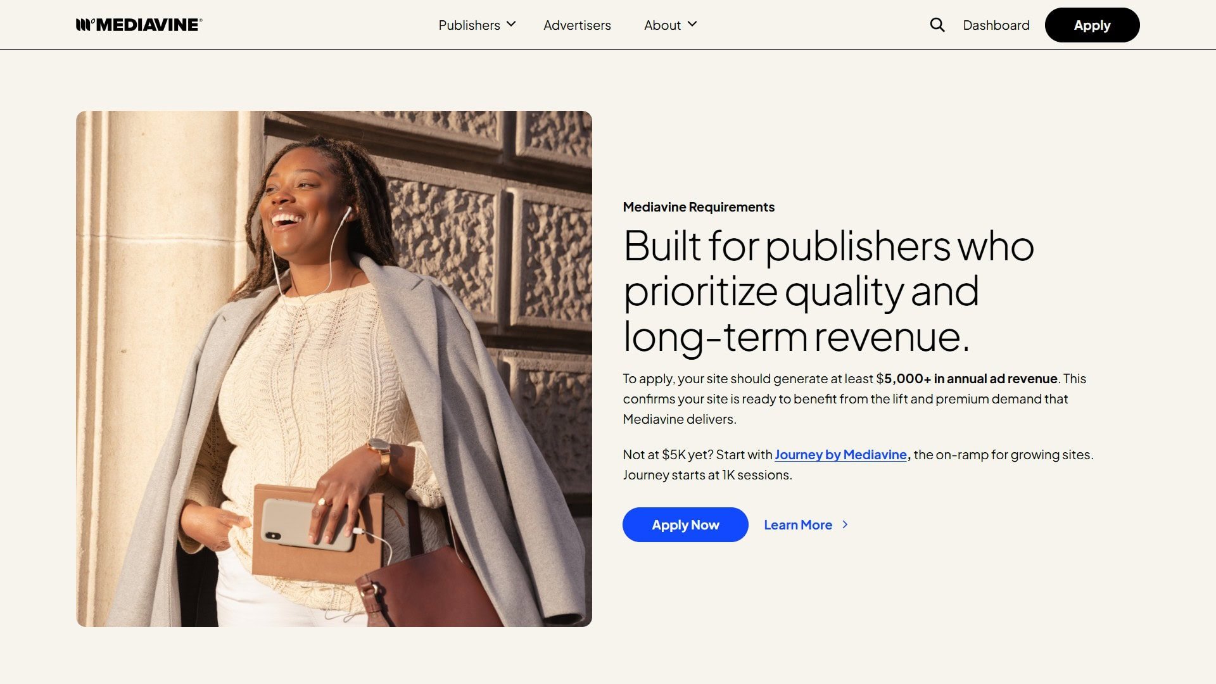This screenshot has height=684, width=1216.
Task: Click the hero photo of smiling woman
Action: (x=334, y=369)
